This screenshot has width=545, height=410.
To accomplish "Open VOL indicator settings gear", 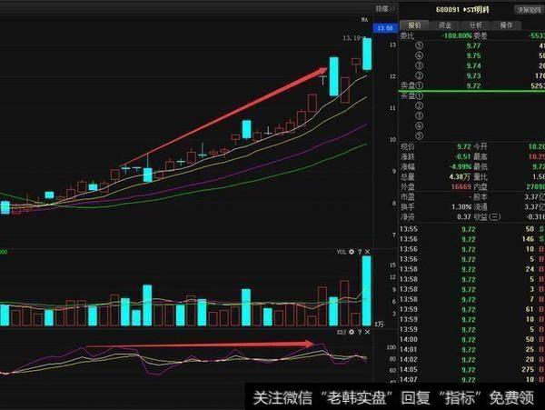I will tap(352, 251).
